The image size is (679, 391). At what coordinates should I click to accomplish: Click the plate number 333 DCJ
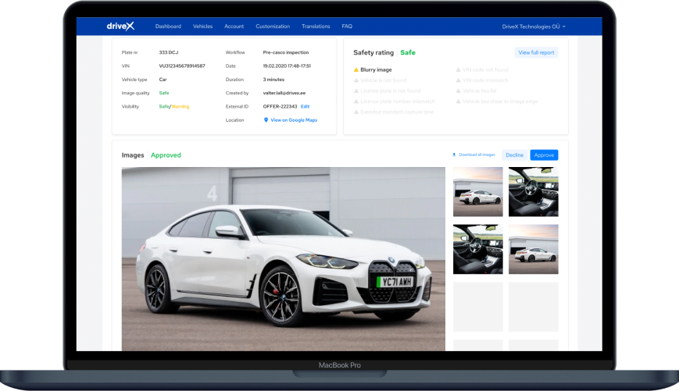(x=169, y=52)
